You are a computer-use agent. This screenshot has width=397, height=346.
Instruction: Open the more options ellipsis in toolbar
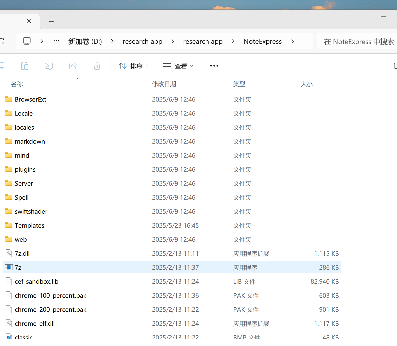(x=214, y=66)
